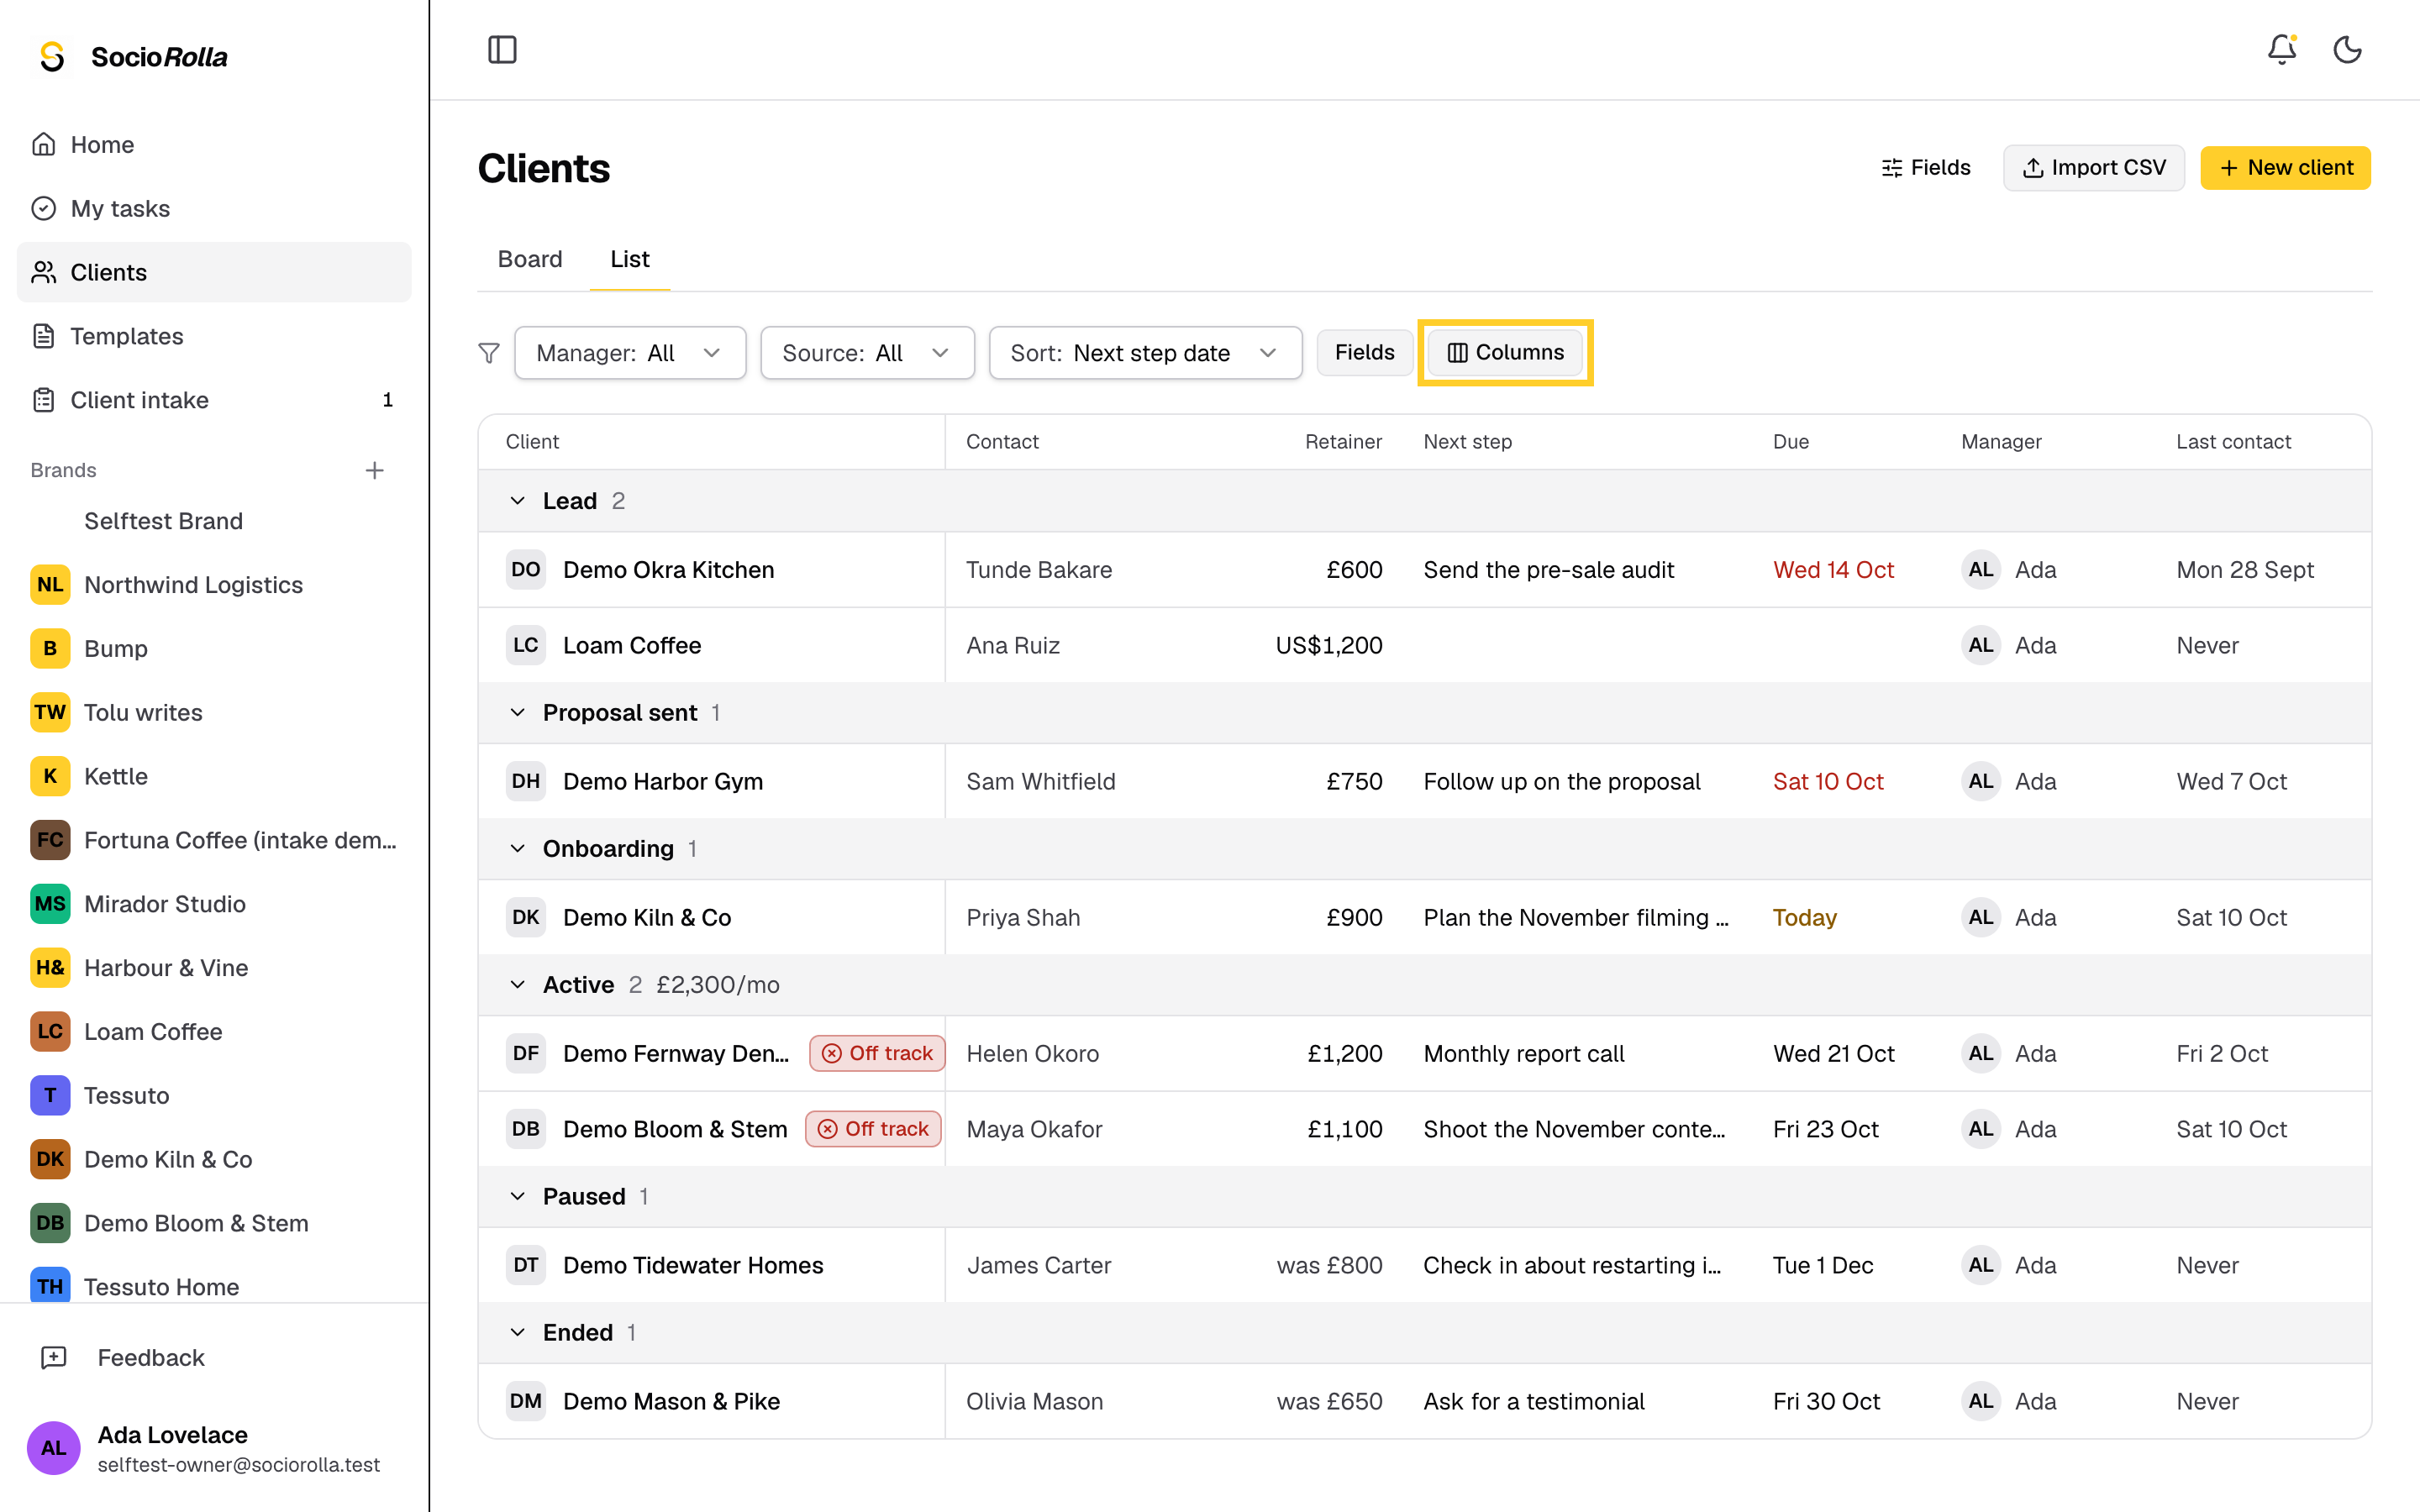Toggle the sidebar panel icon
2420x1512 pixels.
coord(502,50)
